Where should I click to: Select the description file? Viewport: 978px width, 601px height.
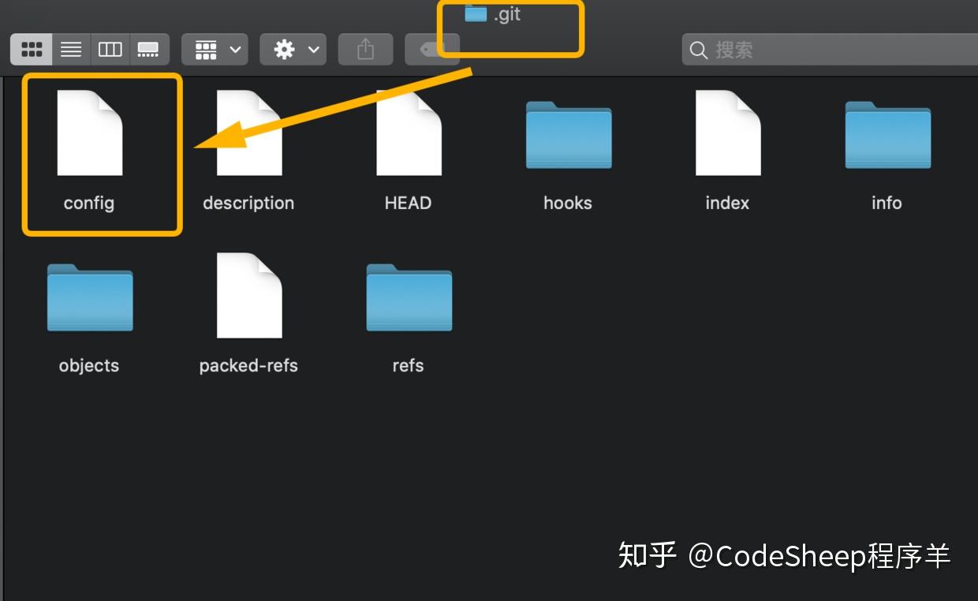pyautogui.click(x=248, y=134)
